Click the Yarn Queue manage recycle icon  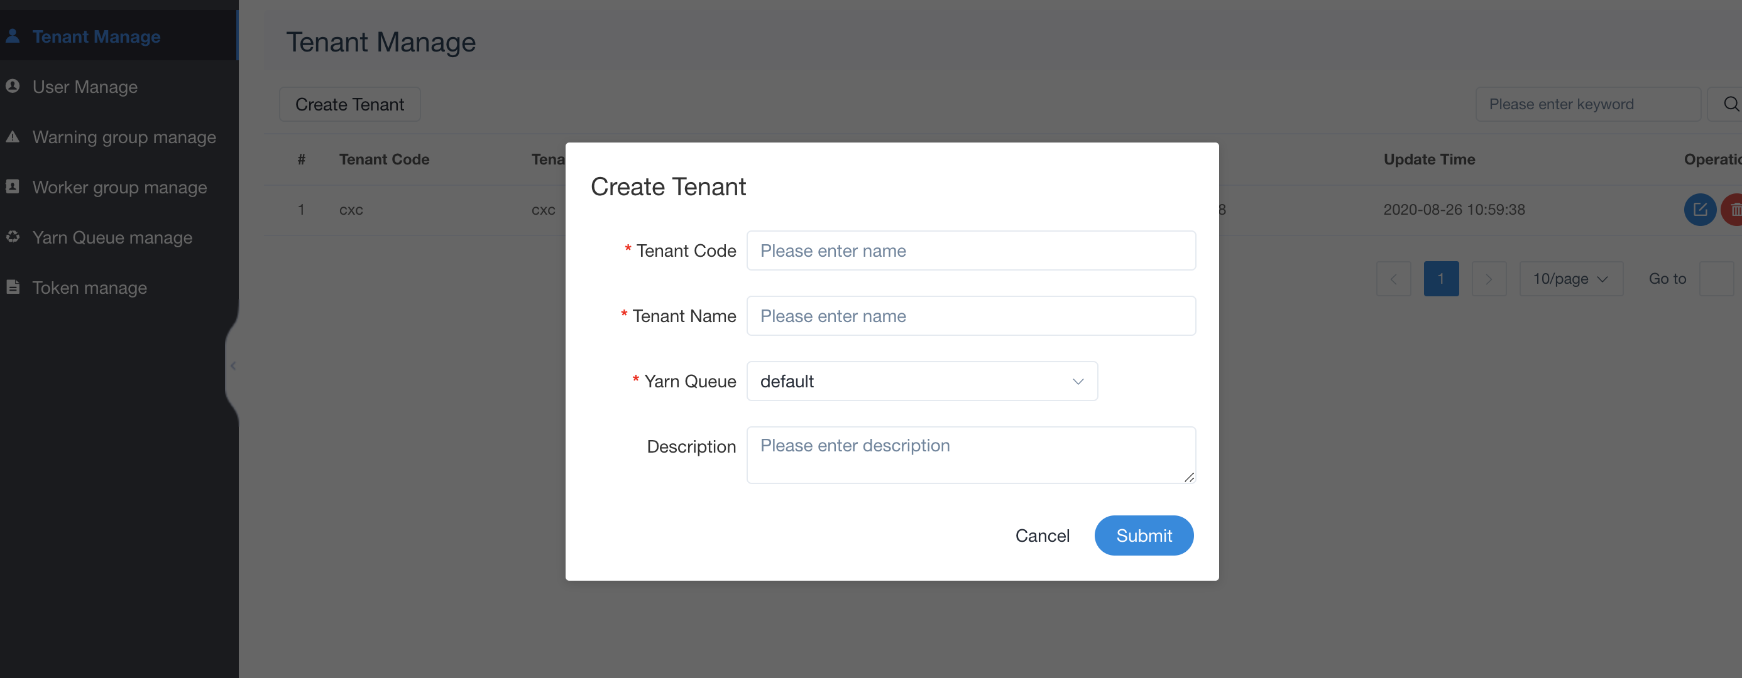[13, 237]
